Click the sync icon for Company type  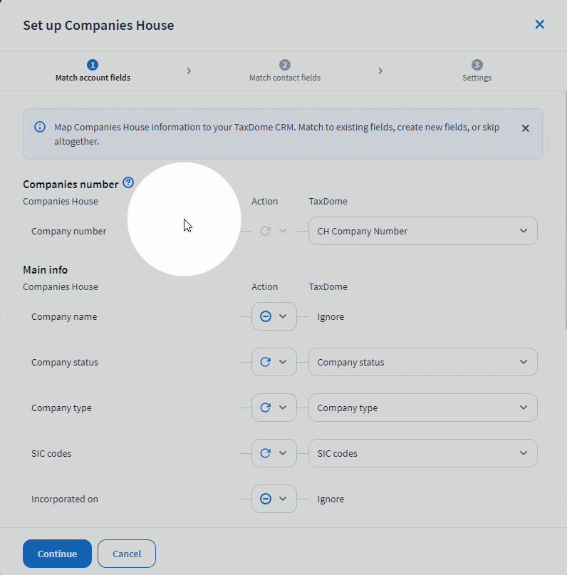point(266,408)
